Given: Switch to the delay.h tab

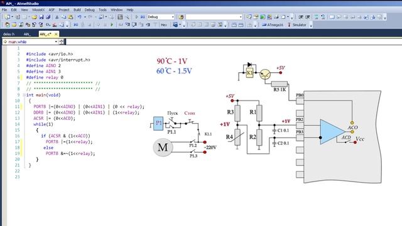Looking at the screenshot, I should [x=9, y=34].
